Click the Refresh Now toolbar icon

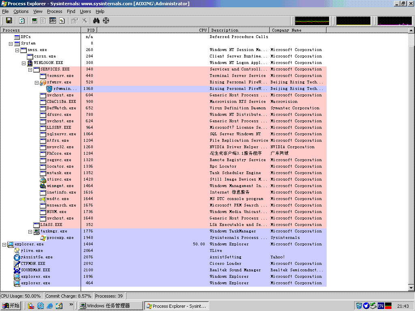point(22,21)
